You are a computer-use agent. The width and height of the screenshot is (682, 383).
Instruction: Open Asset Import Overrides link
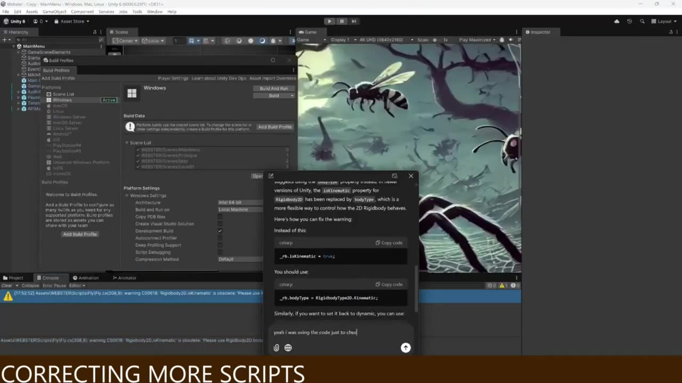(x=272, y=78)
